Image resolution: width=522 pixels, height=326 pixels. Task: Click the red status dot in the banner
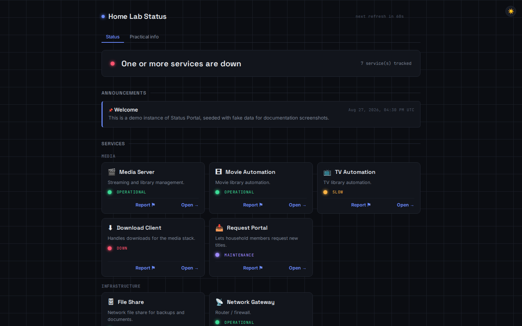(113, 63)
